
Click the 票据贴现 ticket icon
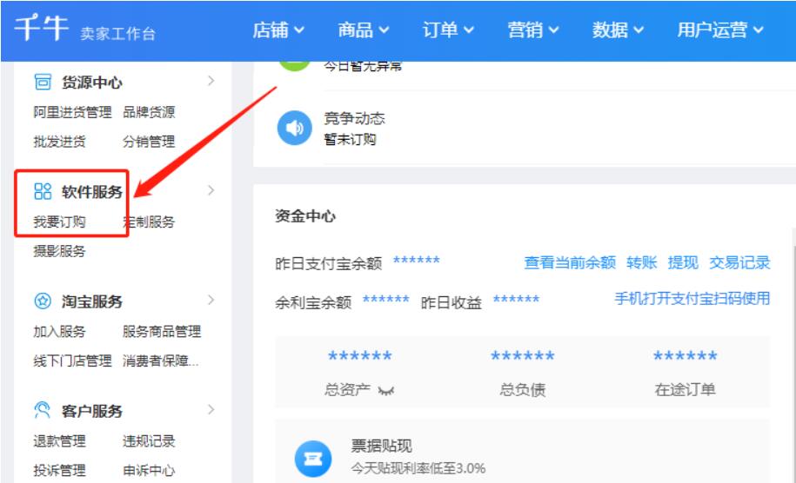(x=312, y=459)
